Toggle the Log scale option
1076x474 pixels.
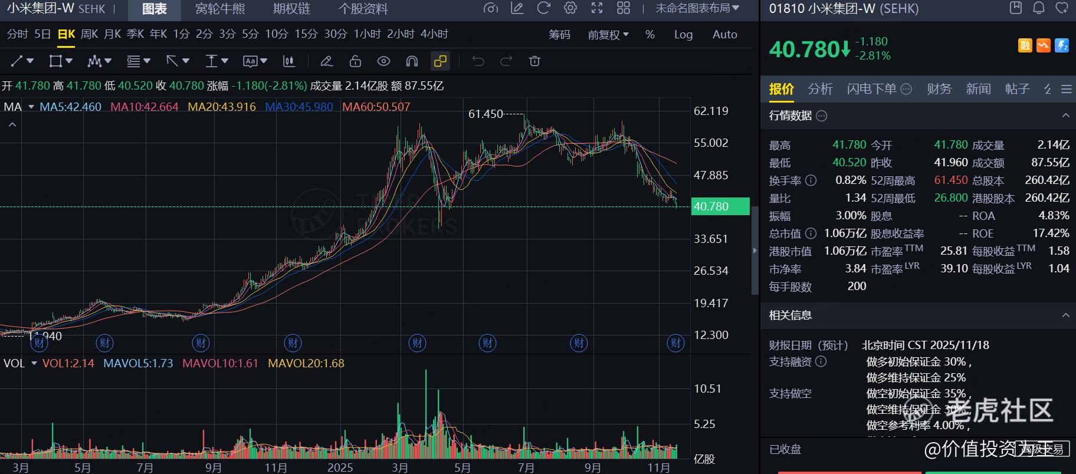pos(683,35)
